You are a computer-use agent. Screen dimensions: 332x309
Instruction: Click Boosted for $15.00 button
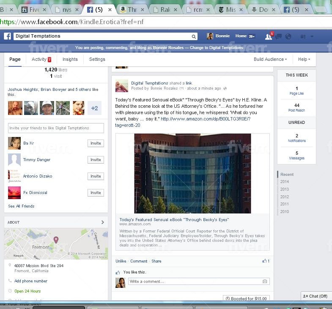246,298
